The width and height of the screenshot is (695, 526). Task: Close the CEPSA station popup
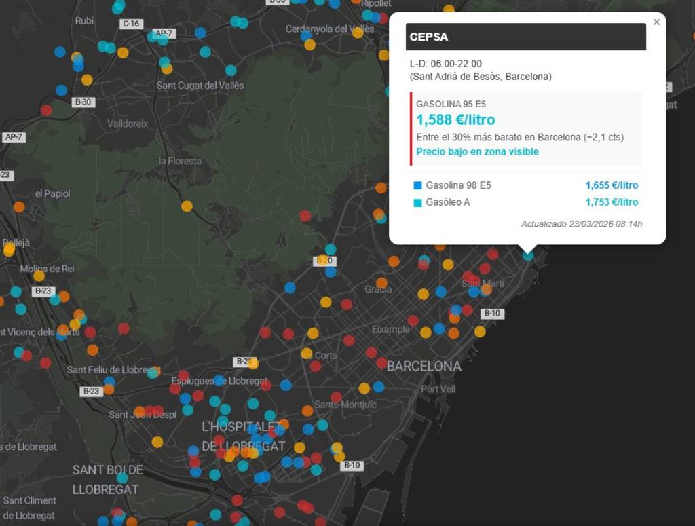click(656, 22)
